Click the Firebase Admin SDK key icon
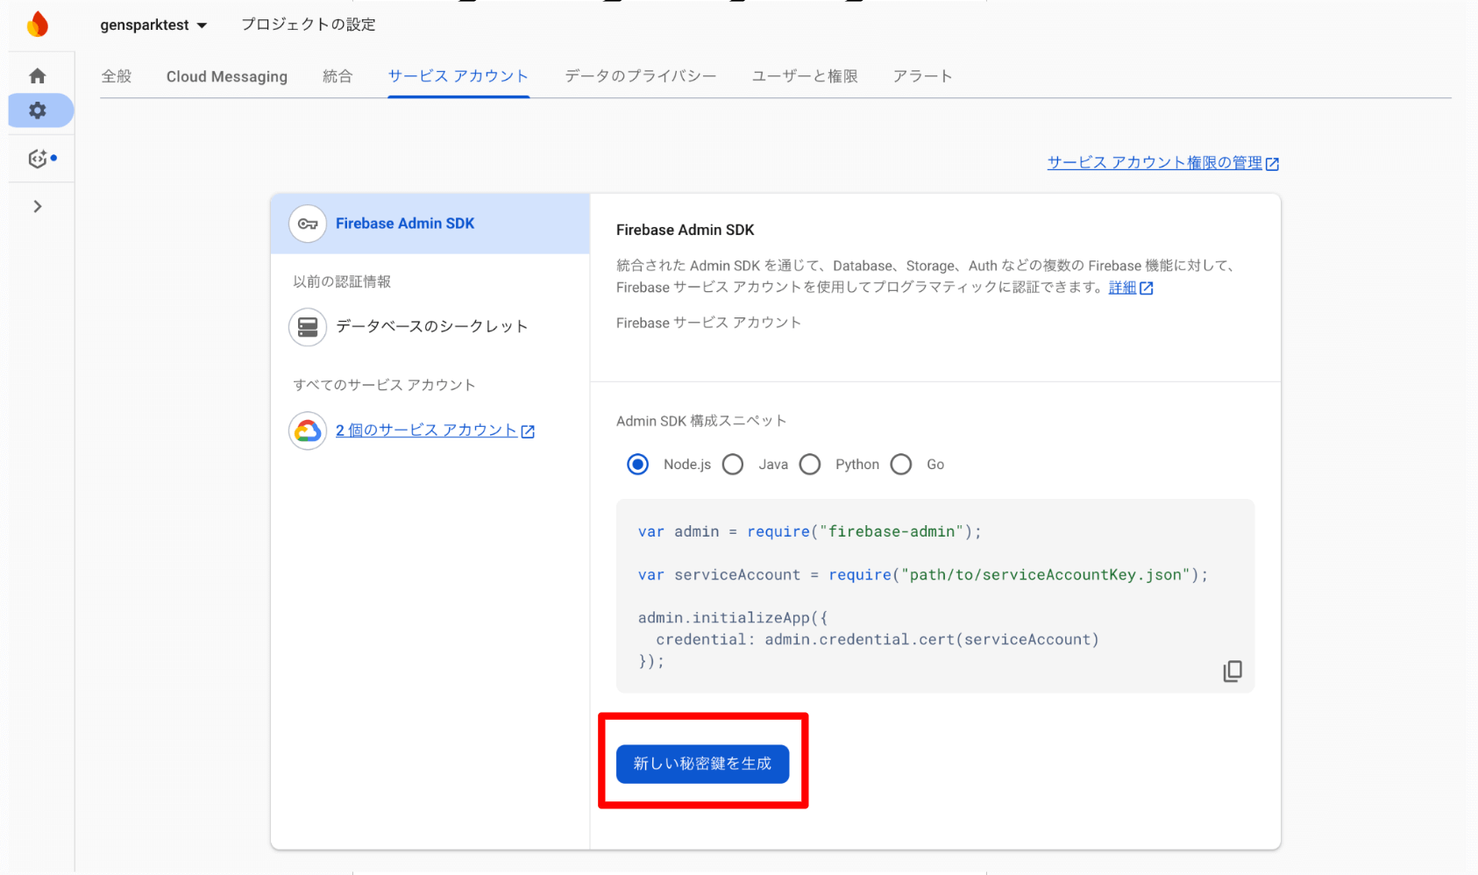 click(308, 224)
